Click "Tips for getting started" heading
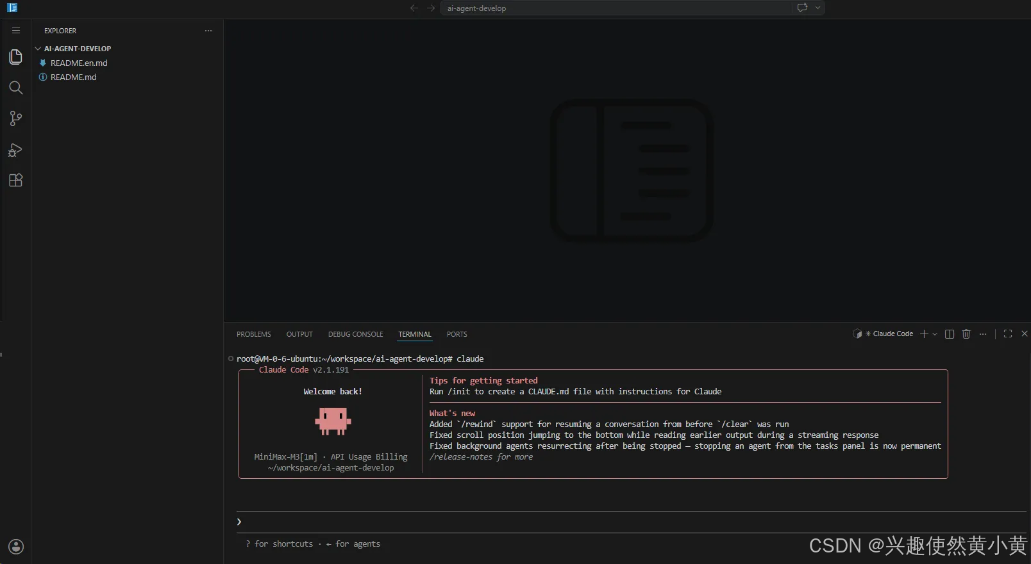Viewport: 1031px width, 564px height. (483, 381)
